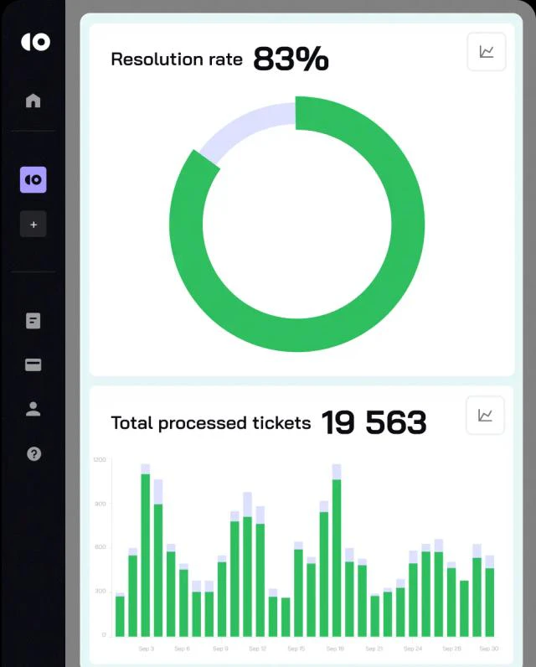This screenshot has height=667, width=536.
Task: Click the 19 563 tickets total
Action: [374, 422]
